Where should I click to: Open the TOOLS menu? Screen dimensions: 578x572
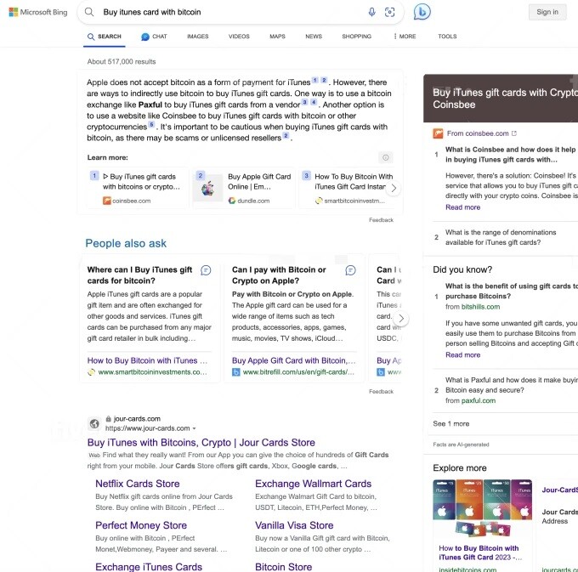(x=447, y=37)
